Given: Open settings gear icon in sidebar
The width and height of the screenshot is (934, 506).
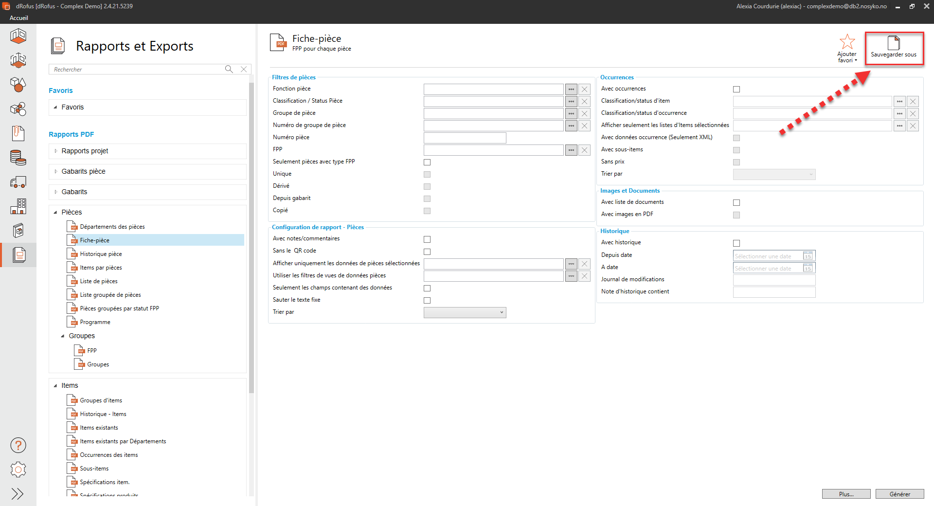Looking at the screenshot, I should tap(18, 470).
